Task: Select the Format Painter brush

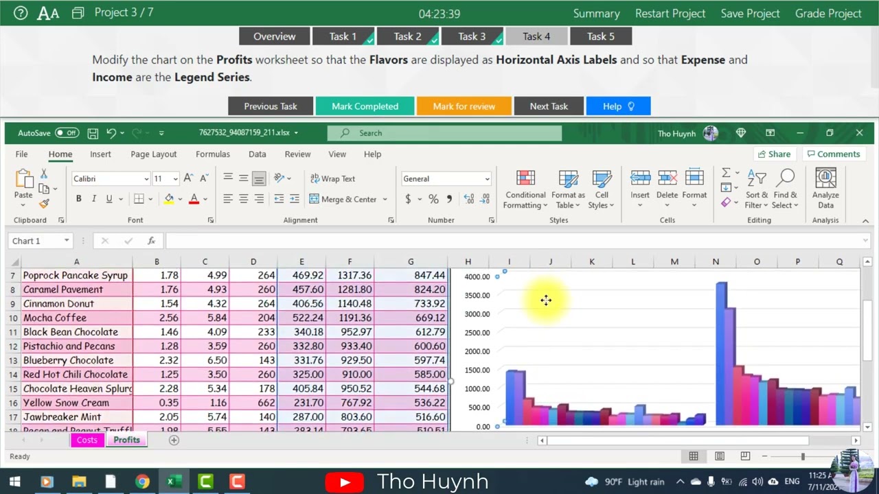Action: pyautogui.click(x=44, y=203)
